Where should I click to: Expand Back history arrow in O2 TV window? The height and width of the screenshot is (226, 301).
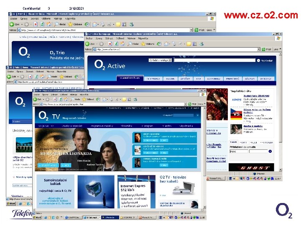(x=43, y=99)
